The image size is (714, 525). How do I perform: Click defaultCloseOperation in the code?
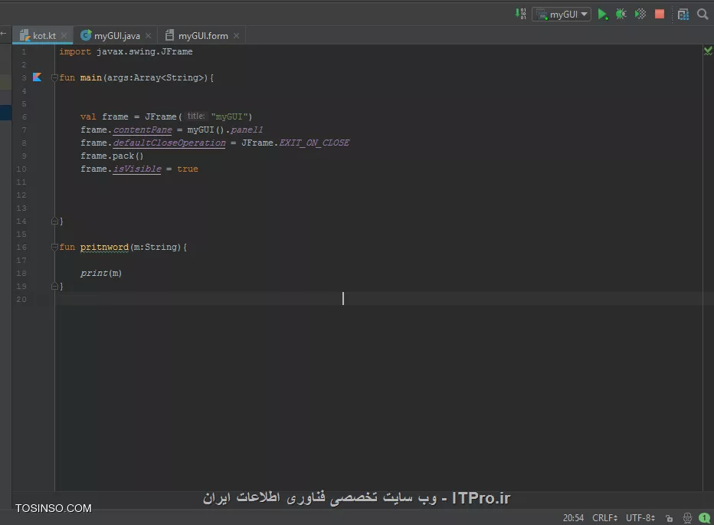coord(169,143)
